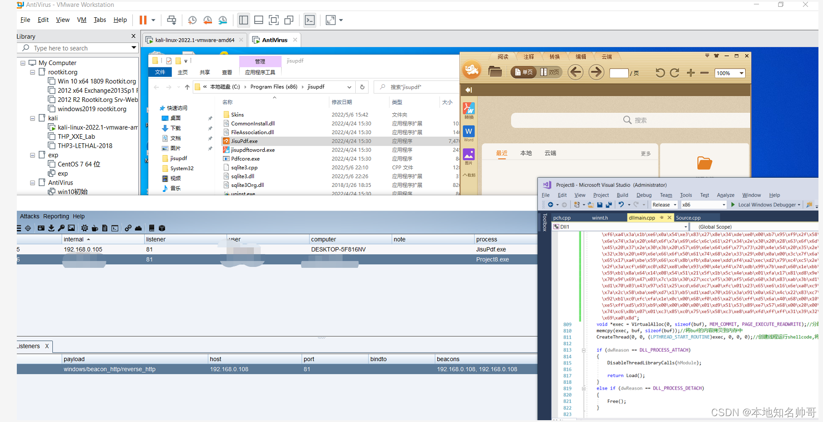Click the Cobalt Strike gear payload icon
The height and width of the screenshot is (422, 823).
tap(85, 228)
